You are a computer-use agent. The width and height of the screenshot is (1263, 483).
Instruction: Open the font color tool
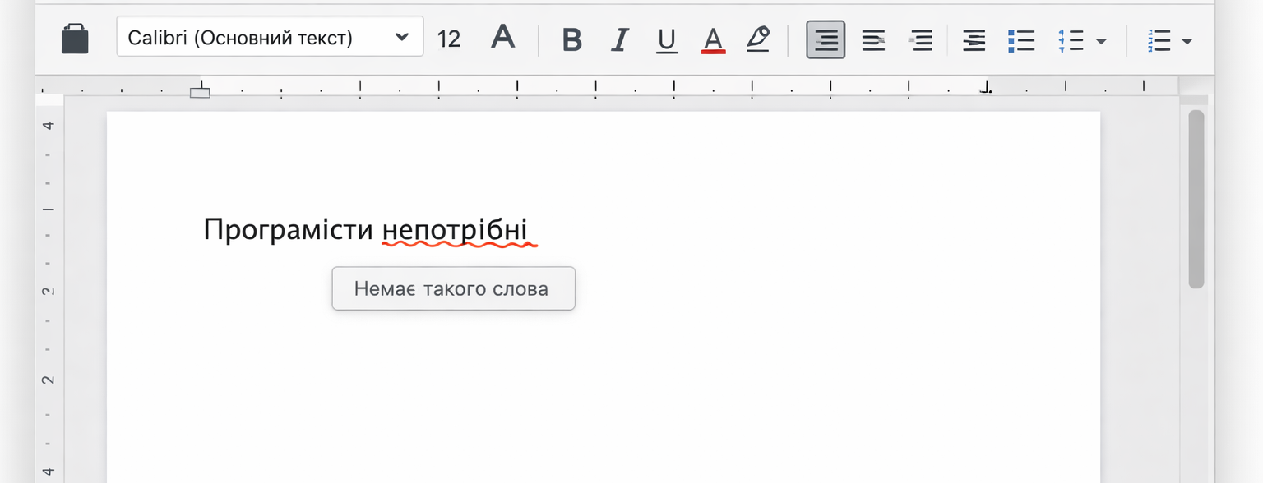pyautogui.click(x=712, y=39)
